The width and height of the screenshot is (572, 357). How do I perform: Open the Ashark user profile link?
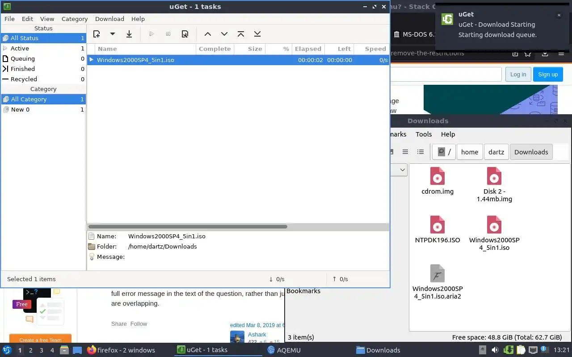(x=257, y=334)
